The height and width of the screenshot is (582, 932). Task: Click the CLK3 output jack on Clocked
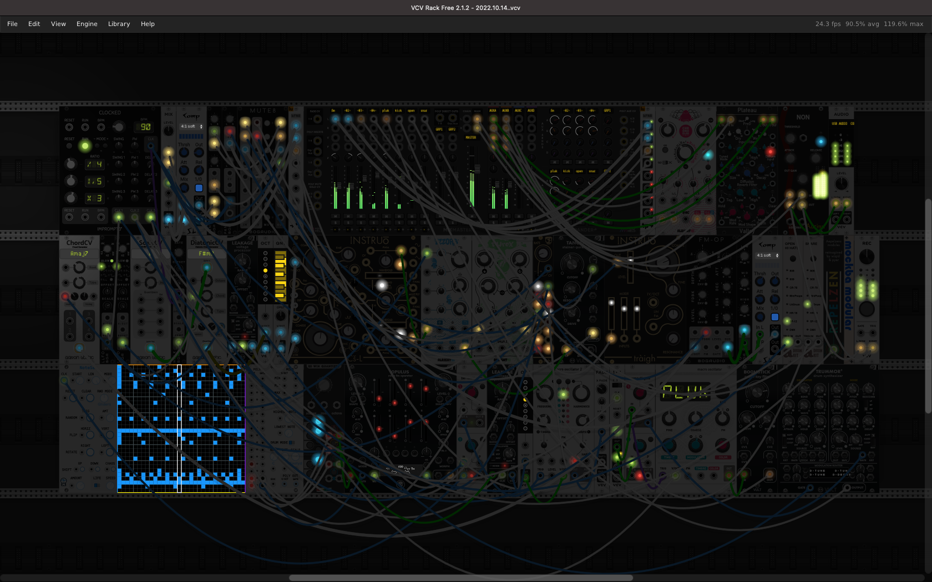[x=150, y=217]
